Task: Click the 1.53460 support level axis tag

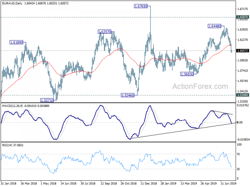Action: click(242, 95)
